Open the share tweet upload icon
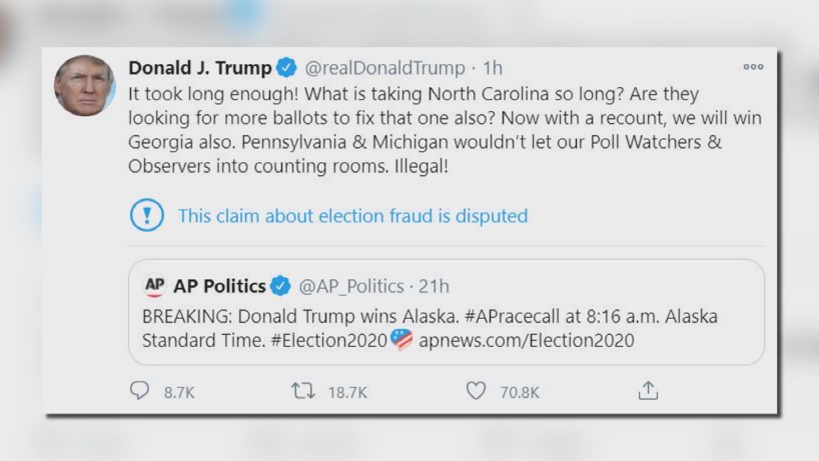The image size is (819, 461). 648,391
